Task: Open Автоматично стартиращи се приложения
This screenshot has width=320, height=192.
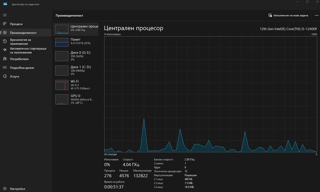Action: [26, 50]
